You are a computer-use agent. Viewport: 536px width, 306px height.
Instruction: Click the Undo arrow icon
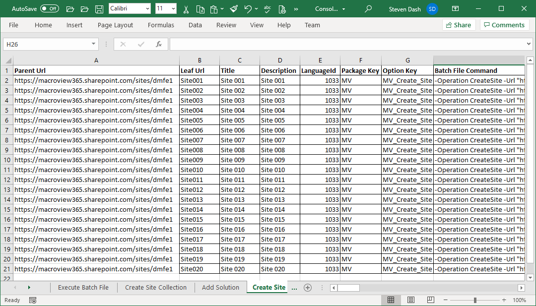[x=248, y=9]
